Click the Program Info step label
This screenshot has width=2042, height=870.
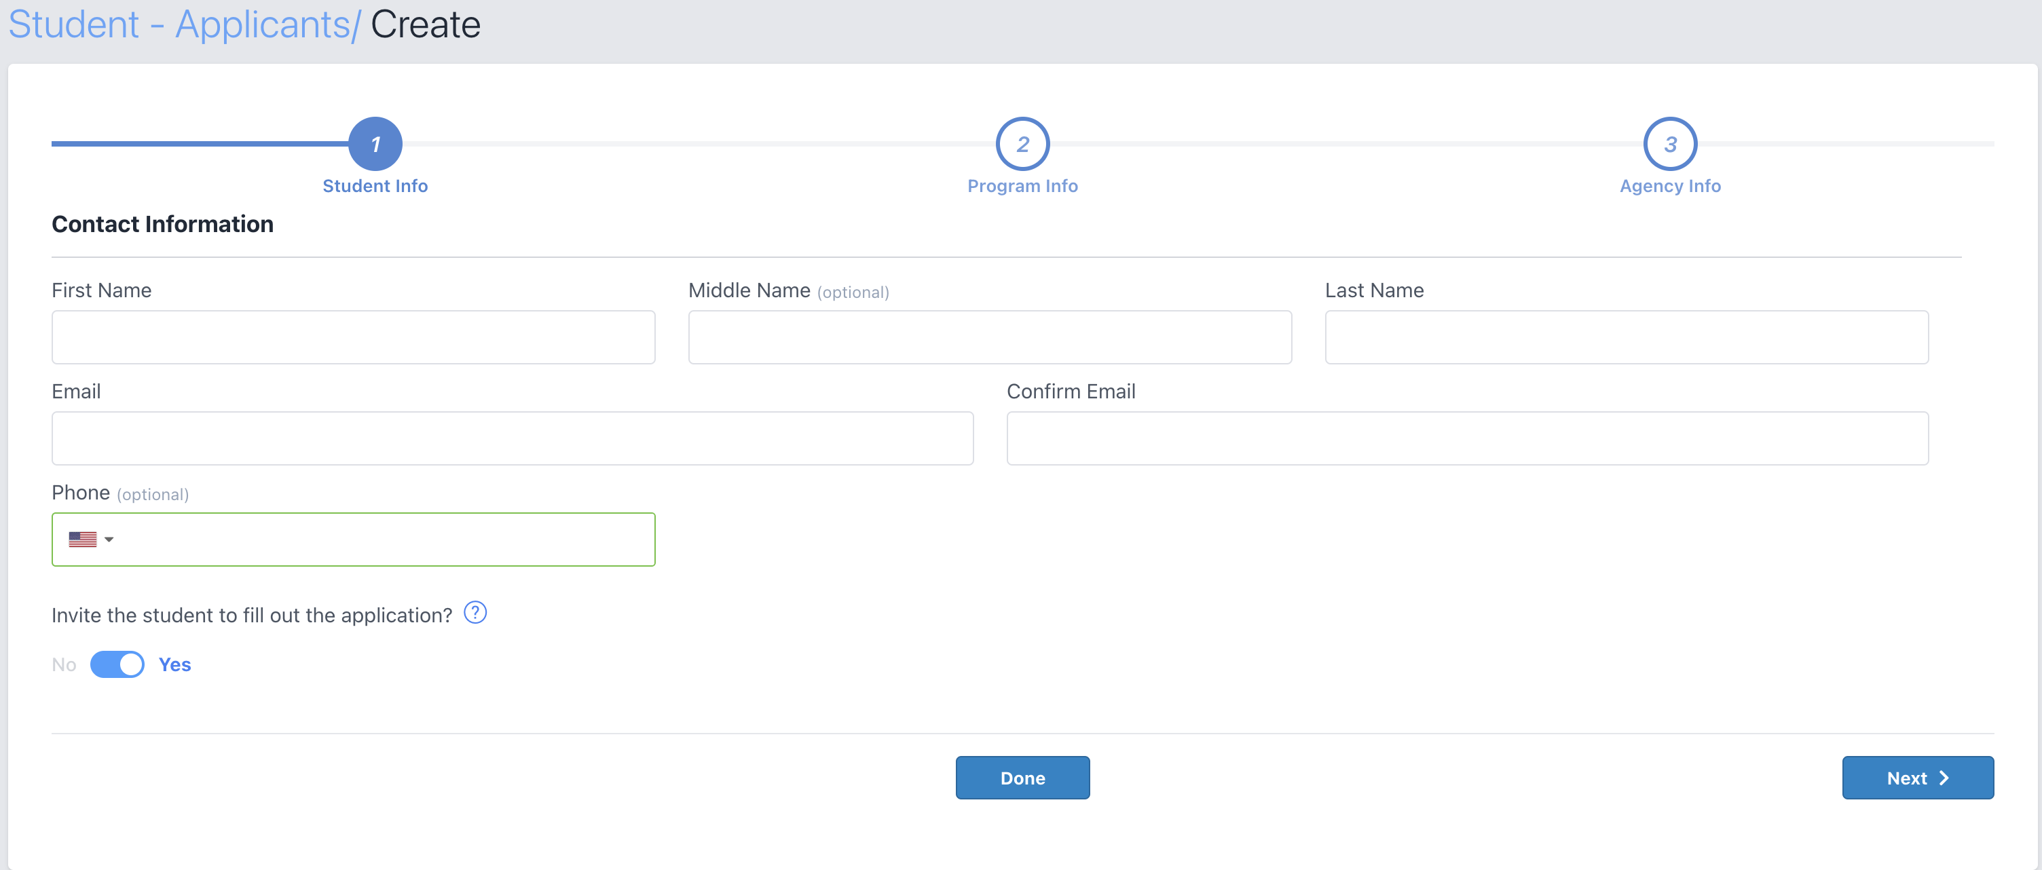coord(1022,186)
